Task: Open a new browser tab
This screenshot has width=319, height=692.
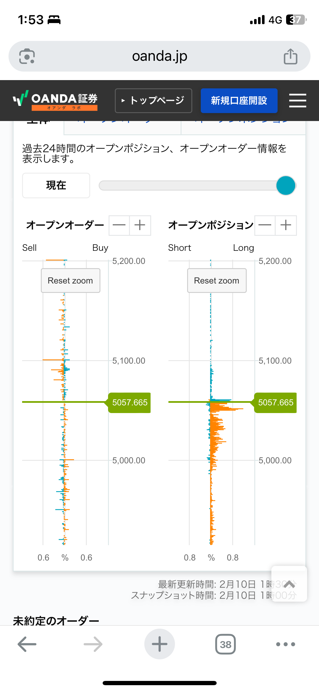Action: point(159,644)
